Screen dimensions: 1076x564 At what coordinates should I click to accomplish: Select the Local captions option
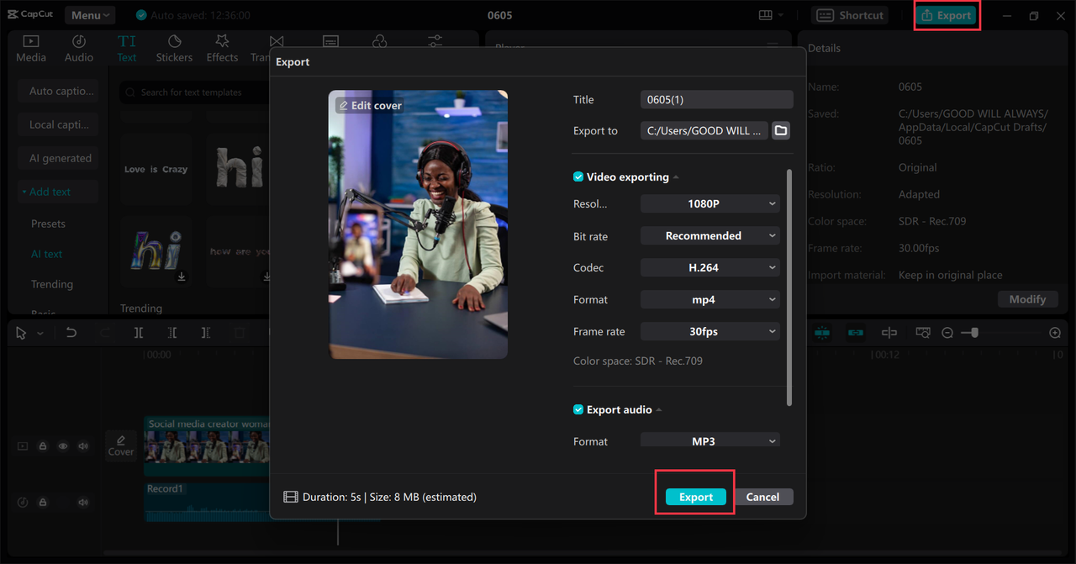pyautogui.click(x=58, y=124)
